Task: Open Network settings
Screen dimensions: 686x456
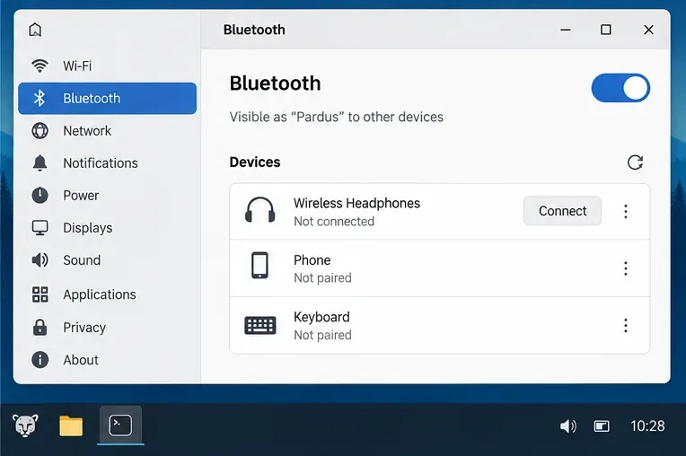Action: tap(107, 131)
